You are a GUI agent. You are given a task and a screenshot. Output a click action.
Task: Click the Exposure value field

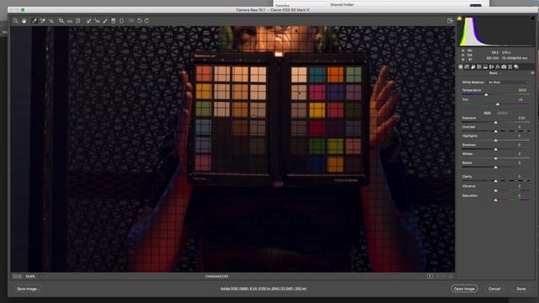coord(522,118)
